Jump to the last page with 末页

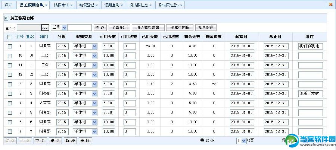(x=55, y=141)
